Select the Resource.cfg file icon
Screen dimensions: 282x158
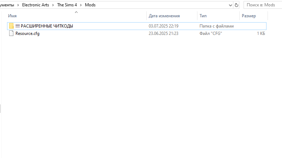11,33
